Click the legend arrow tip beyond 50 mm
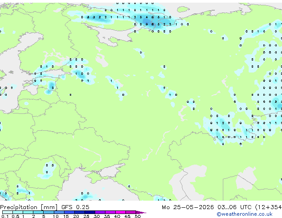 [141, 212]
